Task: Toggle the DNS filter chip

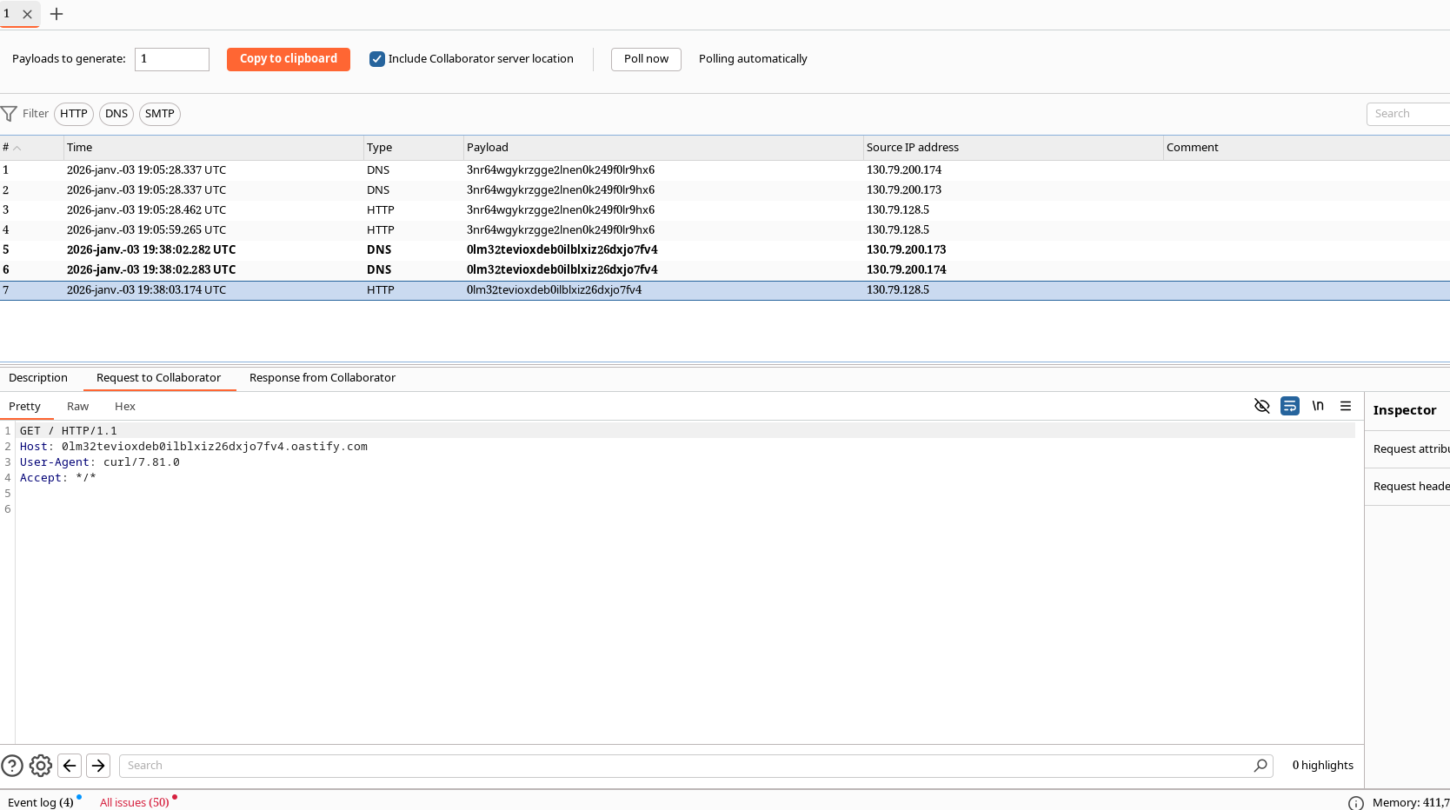Action: tap(116, 114)
